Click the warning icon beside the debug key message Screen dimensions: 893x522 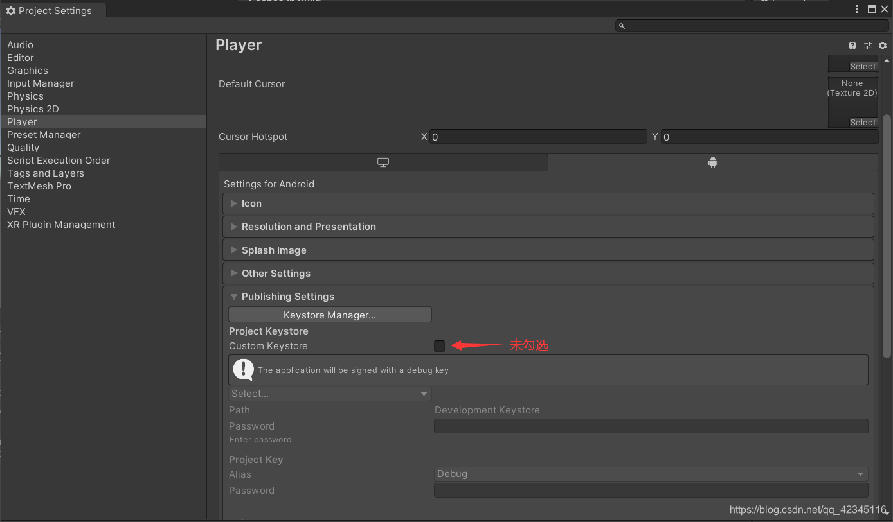243,369
